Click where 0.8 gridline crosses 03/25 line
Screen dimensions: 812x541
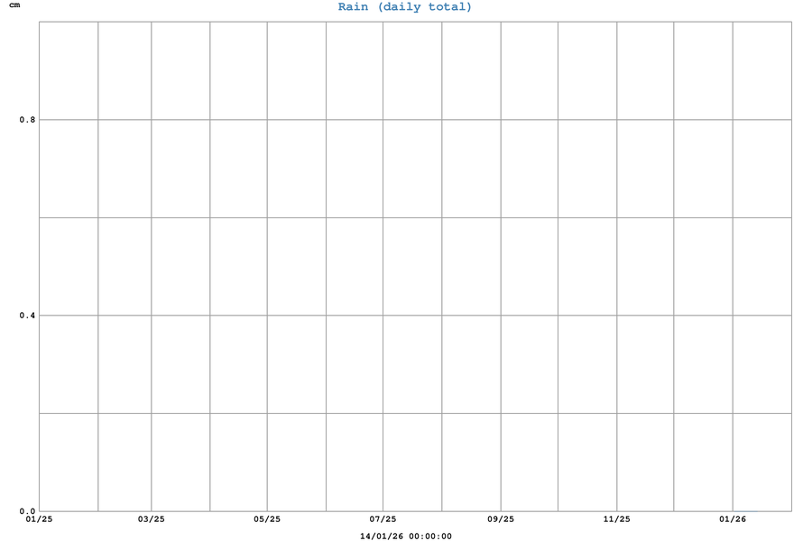click(151, 120)
